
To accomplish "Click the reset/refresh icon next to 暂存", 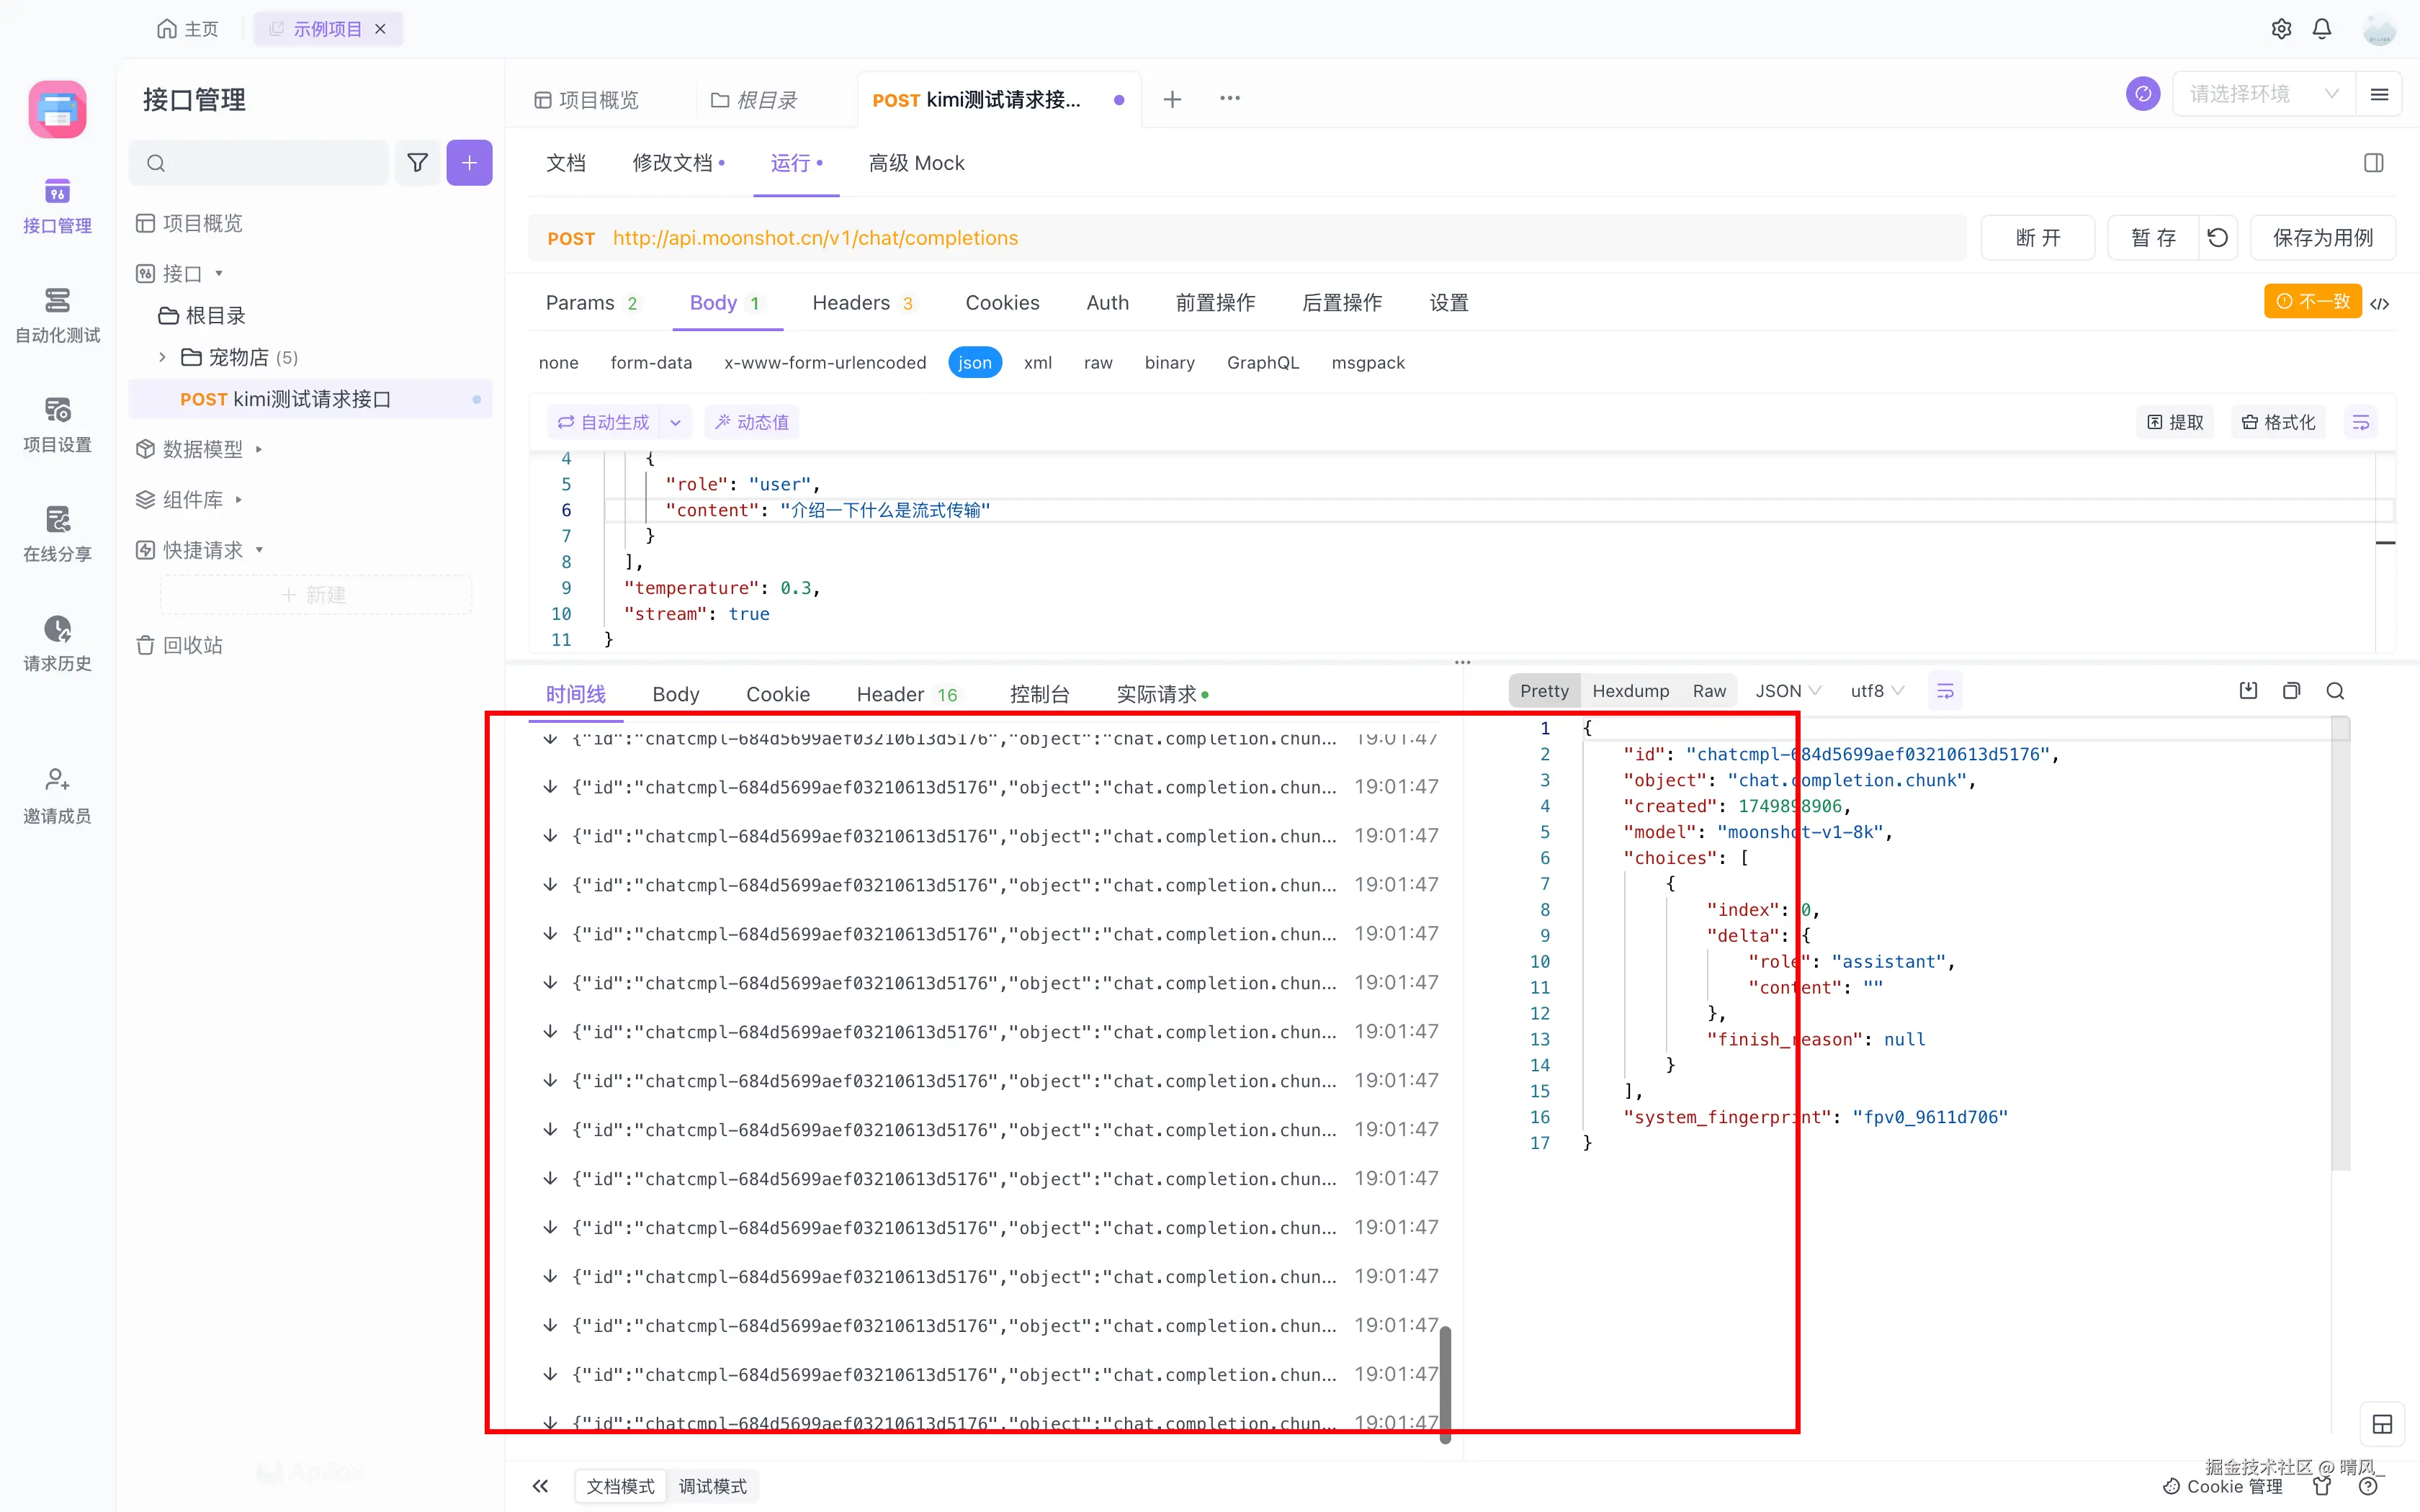I will coord(2218,238).
